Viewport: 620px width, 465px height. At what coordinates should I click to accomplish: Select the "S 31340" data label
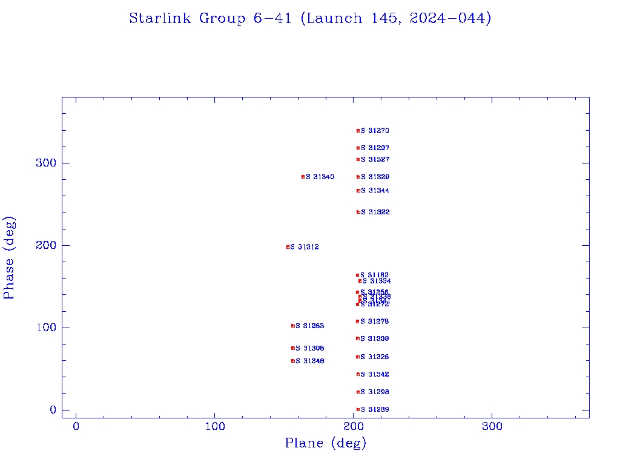(x=320, y=177)
